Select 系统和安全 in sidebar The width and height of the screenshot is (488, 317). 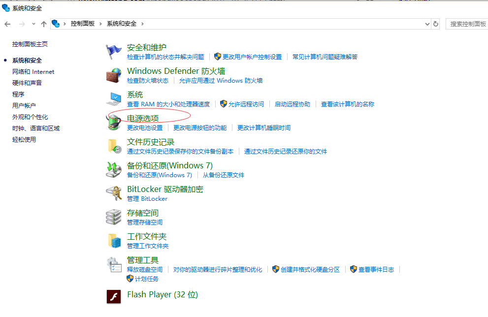click(x=27, y=61)
